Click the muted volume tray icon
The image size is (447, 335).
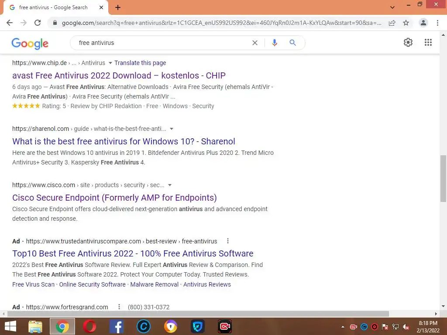(x=406, y=327)
